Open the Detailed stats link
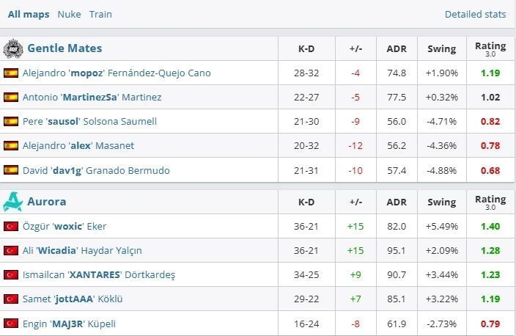516x336 pixels. (x=475, y=14)
